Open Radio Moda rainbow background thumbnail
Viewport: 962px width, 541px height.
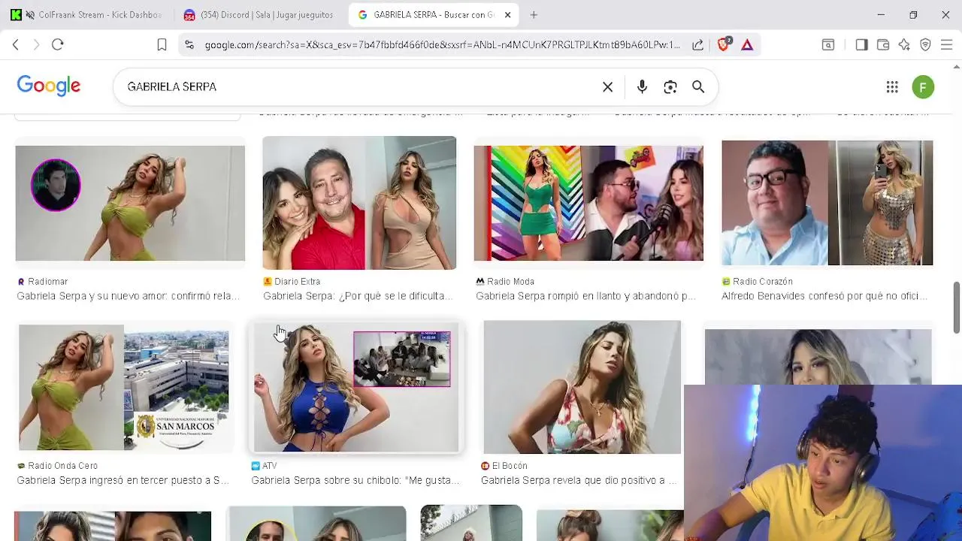click(588, 203)
